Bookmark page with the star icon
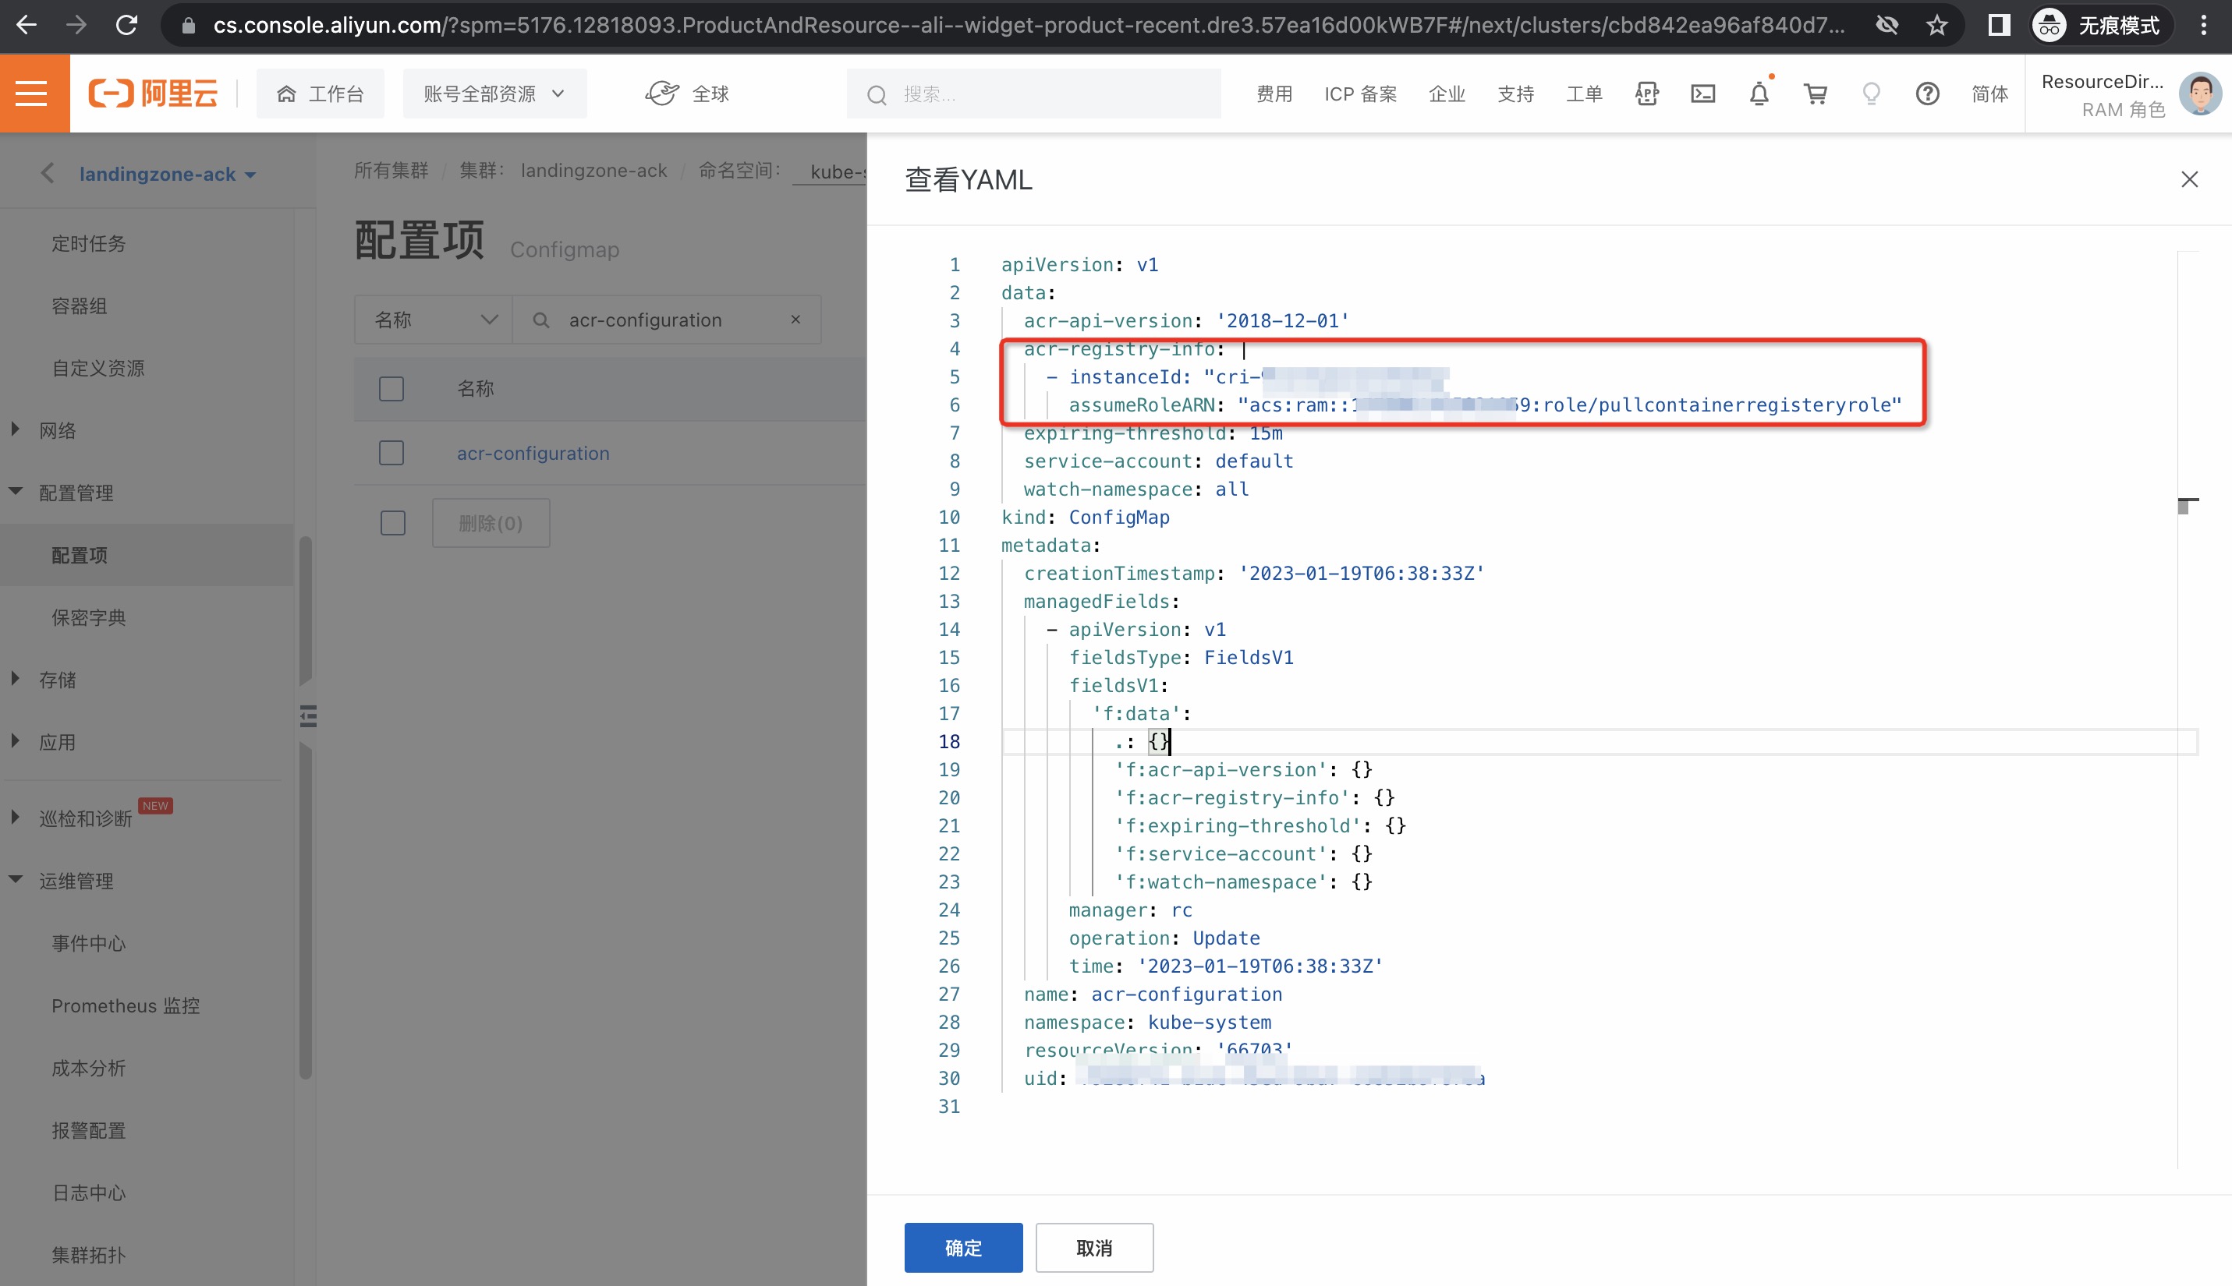Image resolution: width=2232 pixels, height=1286 pixels. click(1937, 26)
